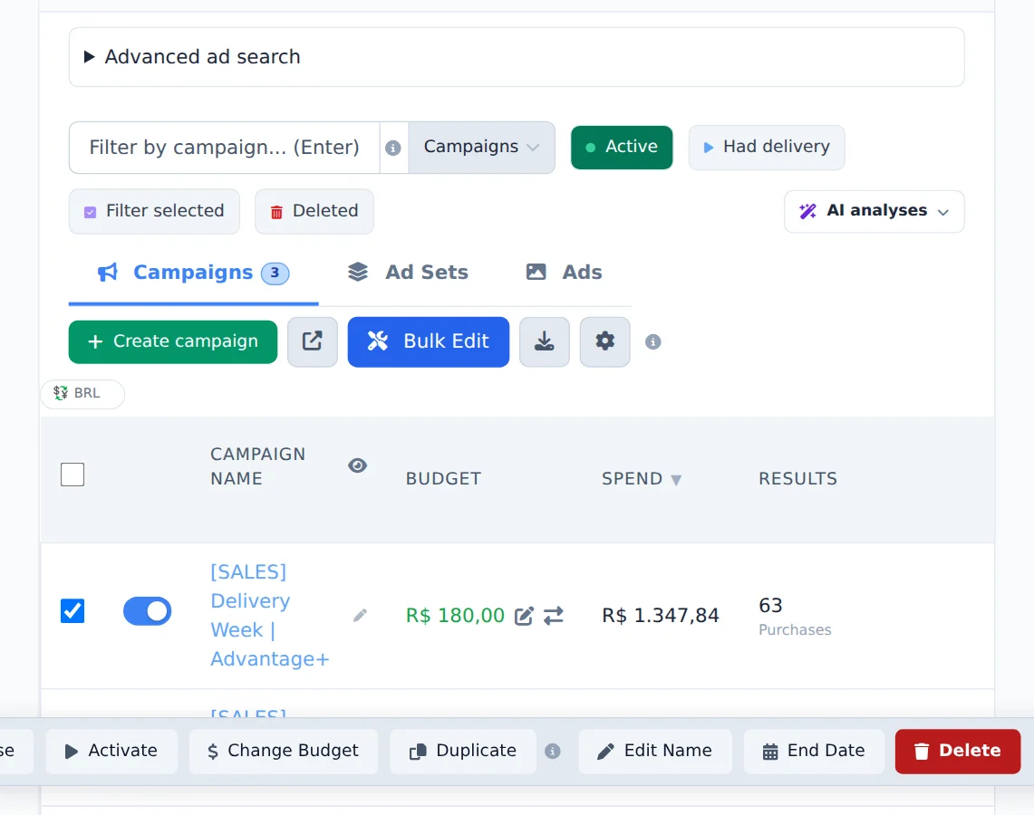Click Duplicate in the action bar

click(x=463, y=751)
